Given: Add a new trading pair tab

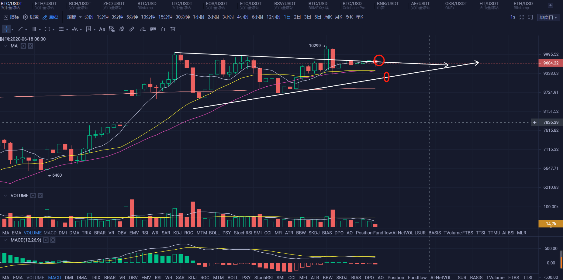Looking at the screenshot, I should pyautogui.click(x=550, y=5).
